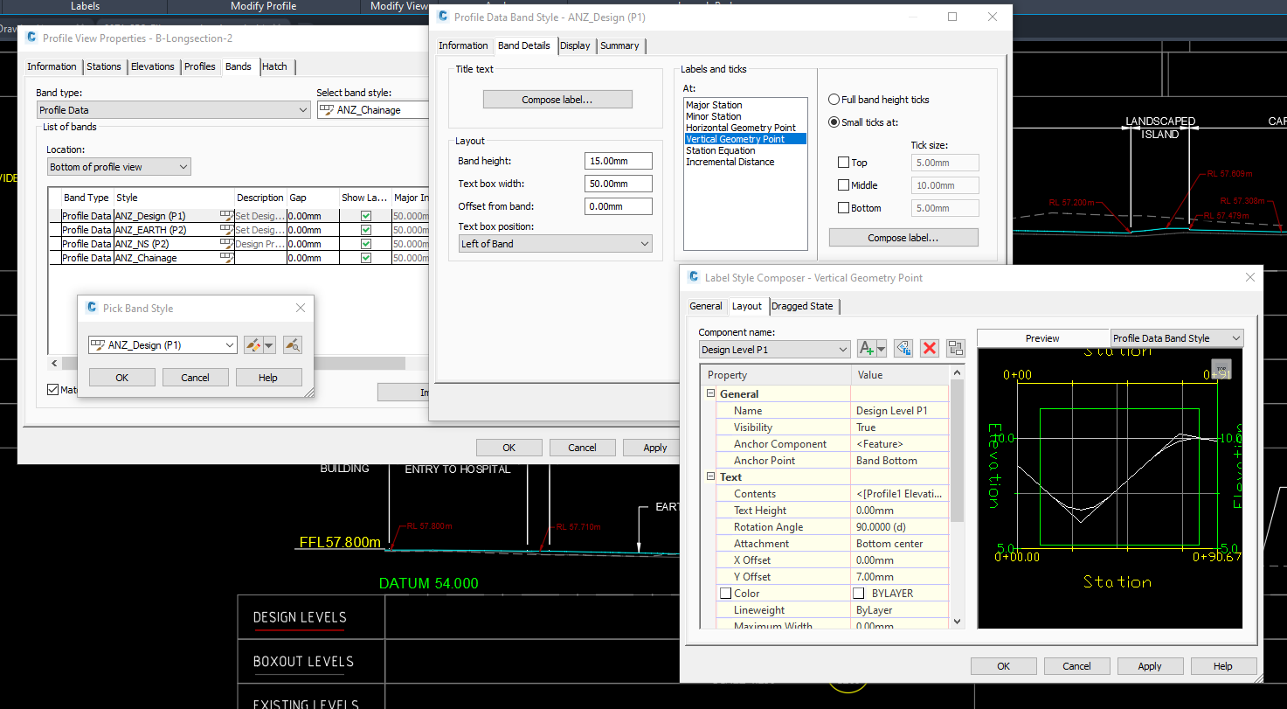Enable the Top small ticks checkbox
The height and width of the screenshot is (709, 1287).
(x=843, y=163)
